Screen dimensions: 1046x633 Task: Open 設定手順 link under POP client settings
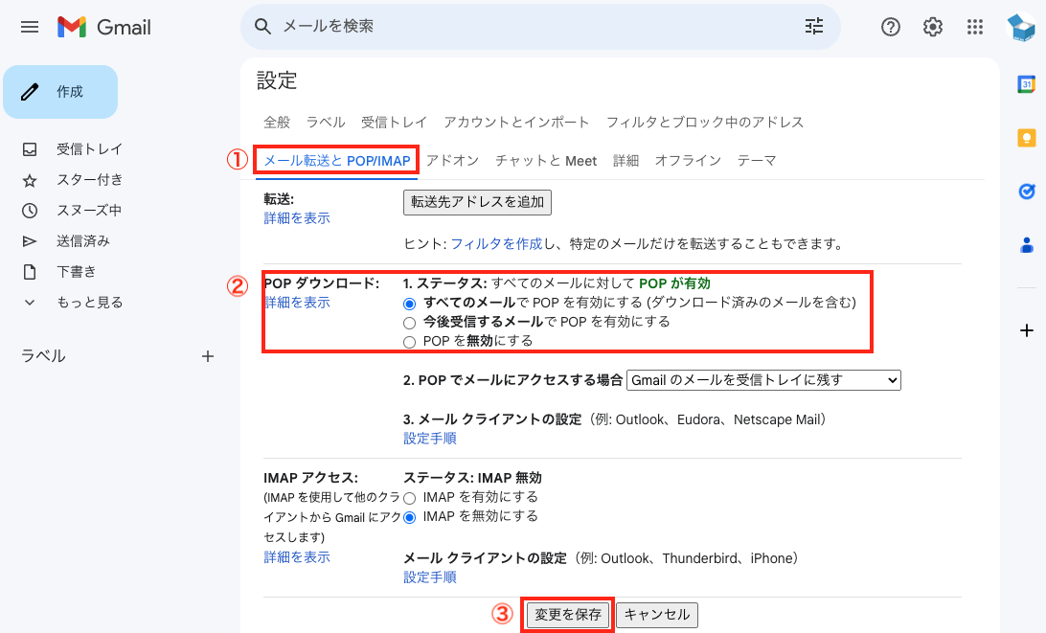(429, 439)
